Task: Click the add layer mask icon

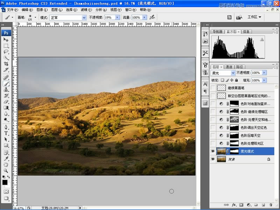Action: point(240,205)
